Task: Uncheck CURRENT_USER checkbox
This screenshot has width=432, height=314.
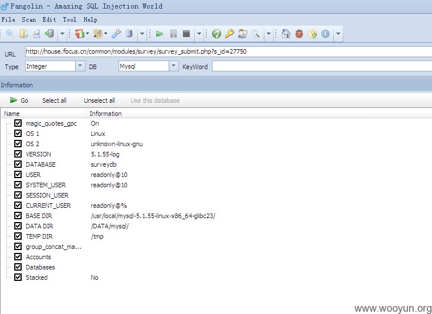Action: pyautogui.click(x=18, y=206)
